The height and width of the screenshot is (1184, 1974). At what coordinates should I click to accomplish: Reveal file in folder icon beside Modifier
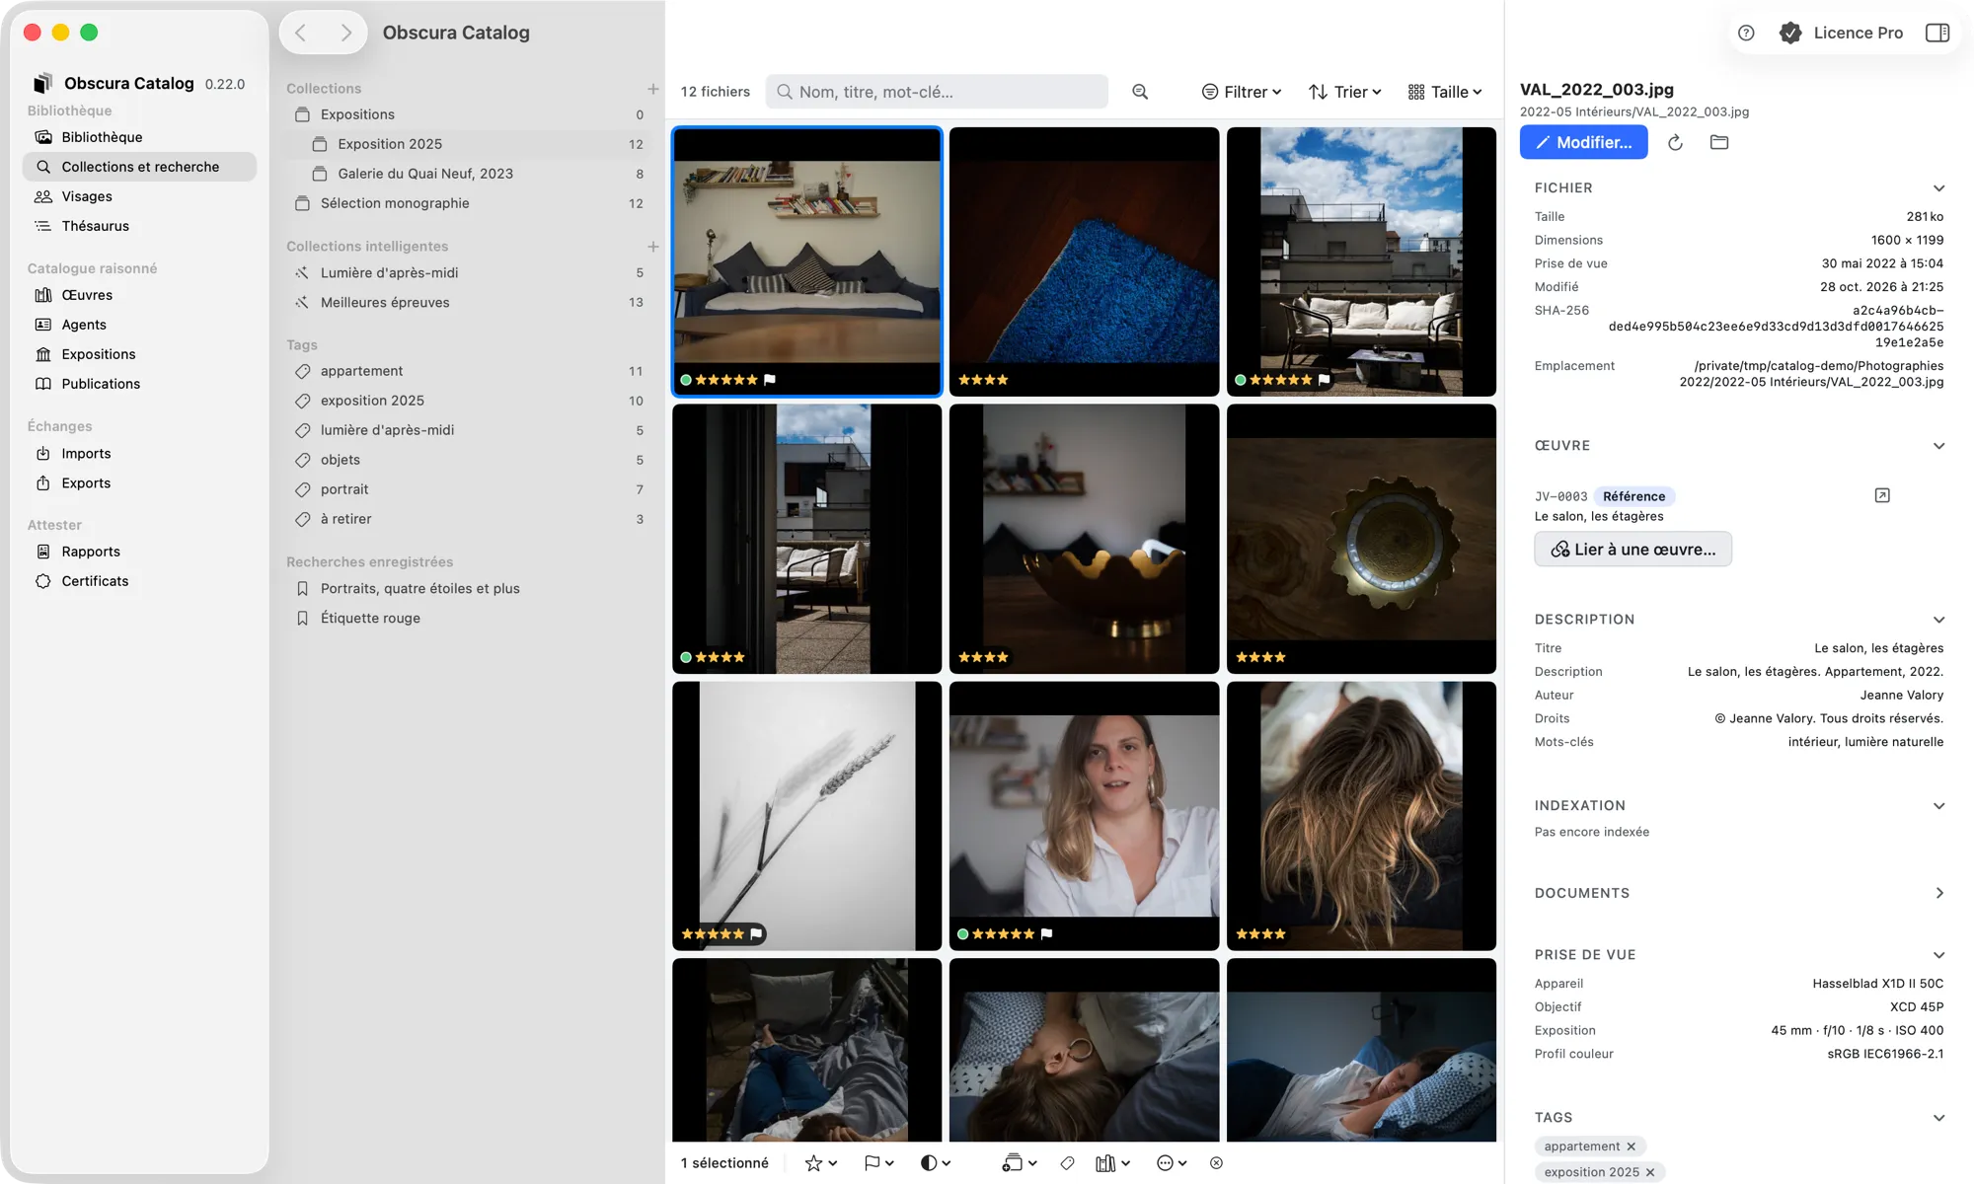point(1719,142)
